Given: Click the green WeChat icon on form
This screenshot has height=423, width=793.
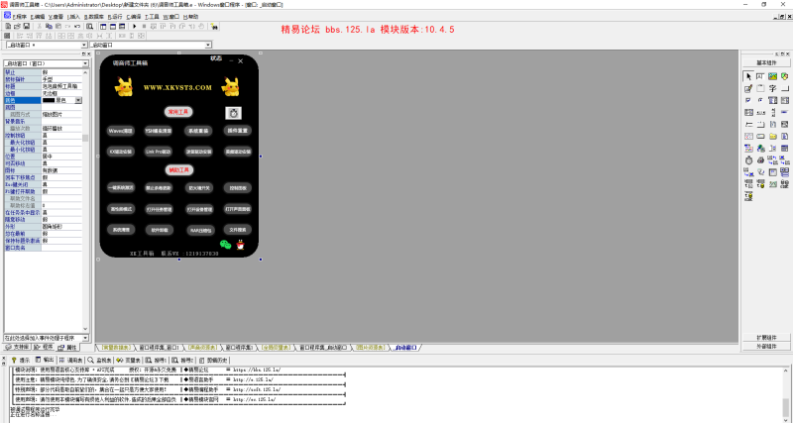Looking at the screenshot, I should point(226,245).
